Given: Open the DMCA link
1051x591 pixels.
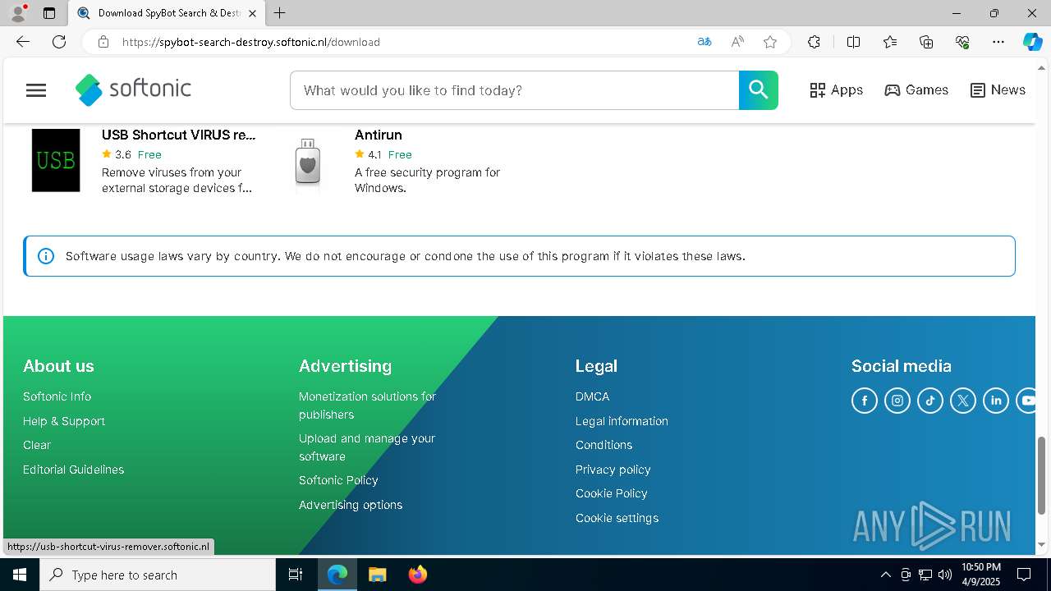Looking at the screenshot, I should 592,396.
